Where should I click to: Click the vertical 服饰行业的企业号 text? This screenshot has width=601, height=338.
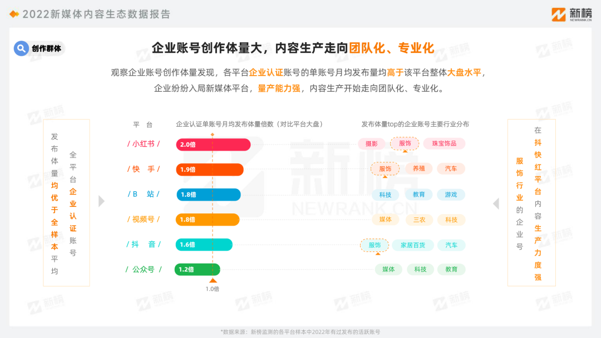520,203
